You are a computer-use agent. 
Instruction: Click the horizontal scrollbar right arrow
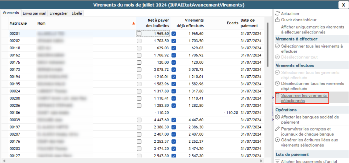tap(261, 161)
